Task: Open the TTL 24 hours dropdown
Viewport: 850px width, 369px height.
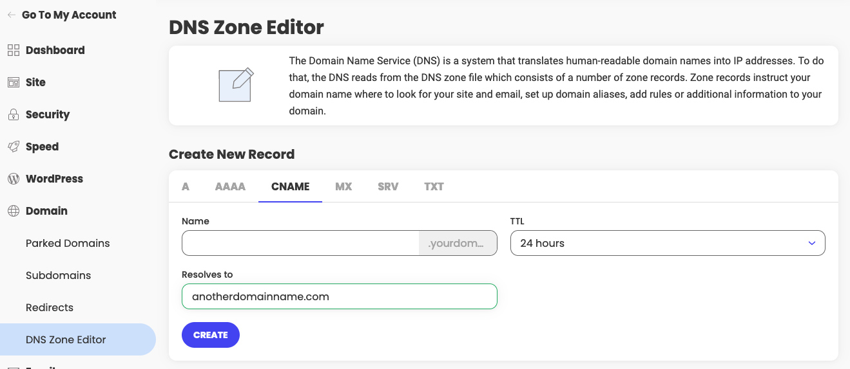Action: tap(668, 243)
